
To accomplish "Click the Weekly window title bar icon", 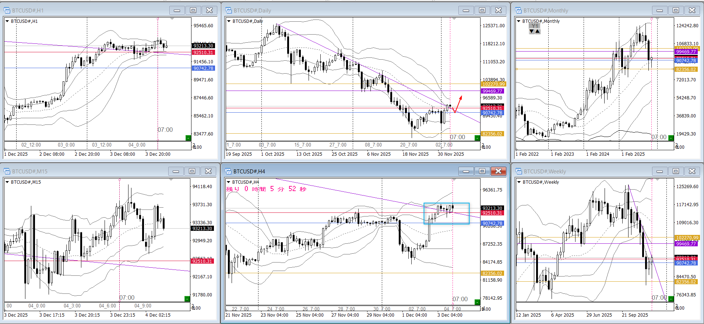I will pyautogui.click(x=519, y=171).
